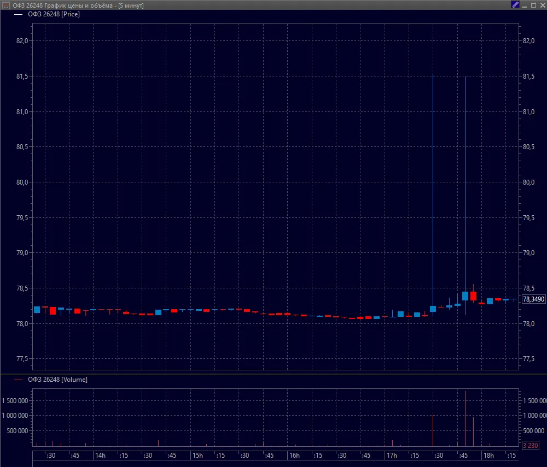Click the 14h label on the time axis
The width and height of the screenshot is (547, 467).
(x=101, y=456)
